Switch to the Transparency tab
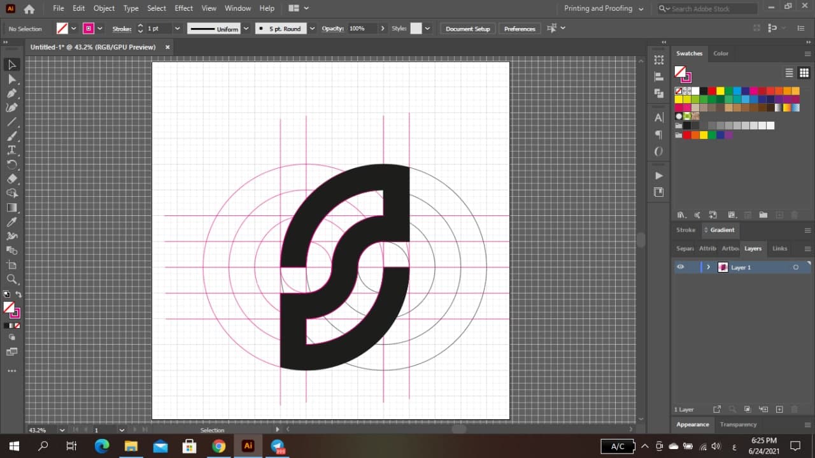This screenshot has height=458, width=815. coord(738,424)
